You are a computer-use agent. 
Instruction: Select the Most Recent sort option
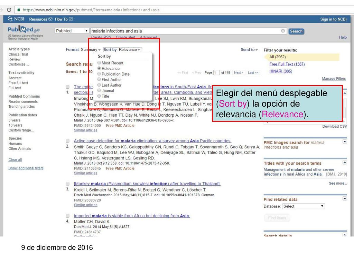point(110,63)
